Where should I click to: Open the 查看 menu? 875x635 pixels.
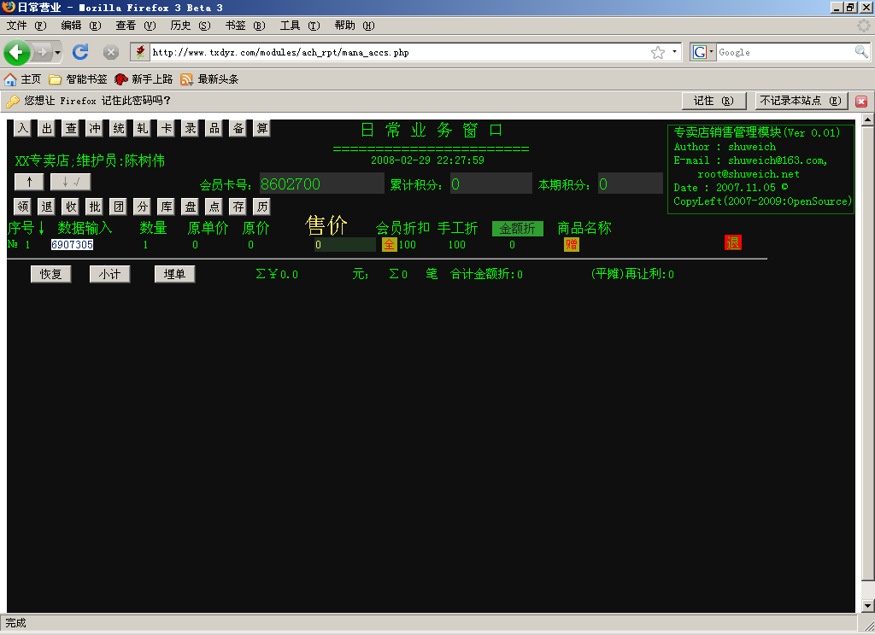(x=136, y=26)
